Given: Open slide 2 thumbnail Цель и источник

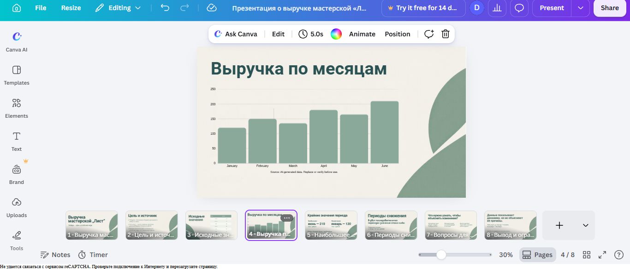Looking at the screenshot, I should (152, 225).
